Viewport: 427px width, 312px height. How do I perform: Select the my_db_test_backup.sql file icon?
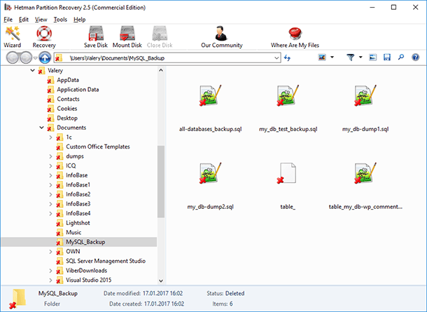288,95
